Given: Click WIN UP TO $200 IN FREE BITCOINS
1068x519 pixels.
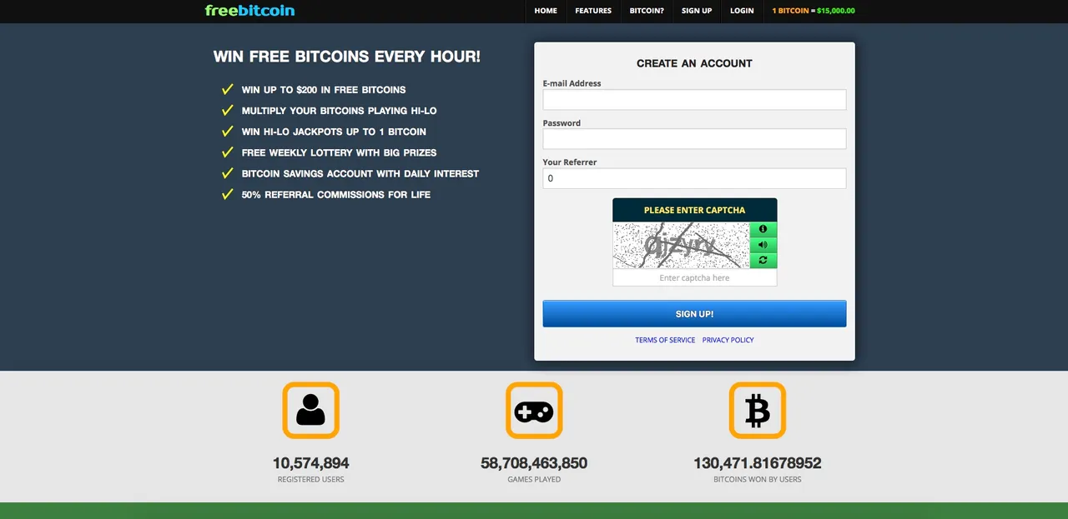Looking at the screenshot, I should pos(324,89).
